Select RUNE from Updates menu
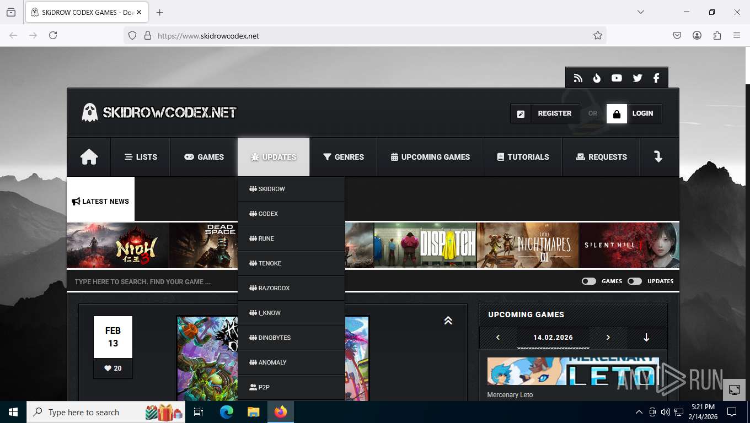Image resolution: width=750 pixels, height=423 pixels. pos(291,238)
